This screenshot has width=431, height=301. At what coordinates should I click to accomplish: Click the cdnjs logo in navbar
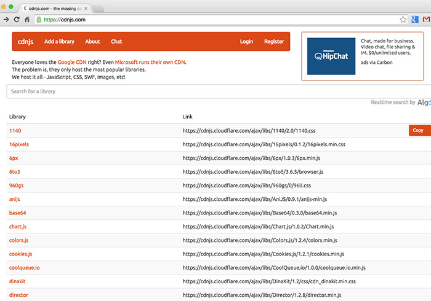coord(25,42)
